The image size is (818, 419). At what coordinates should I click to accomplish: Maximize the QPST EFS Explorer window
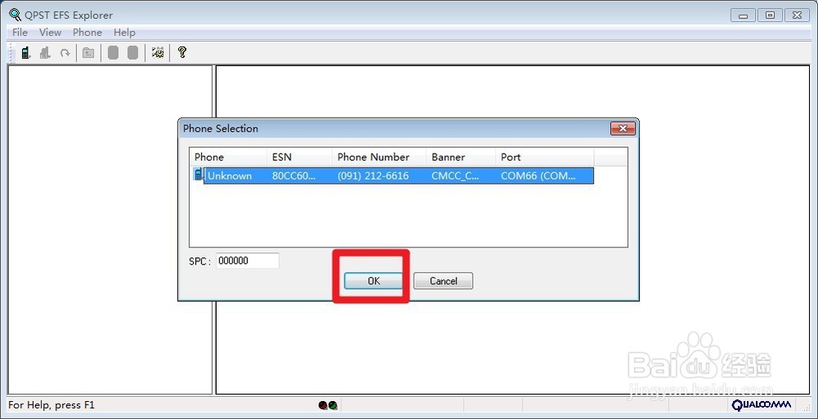coord(770,16)
